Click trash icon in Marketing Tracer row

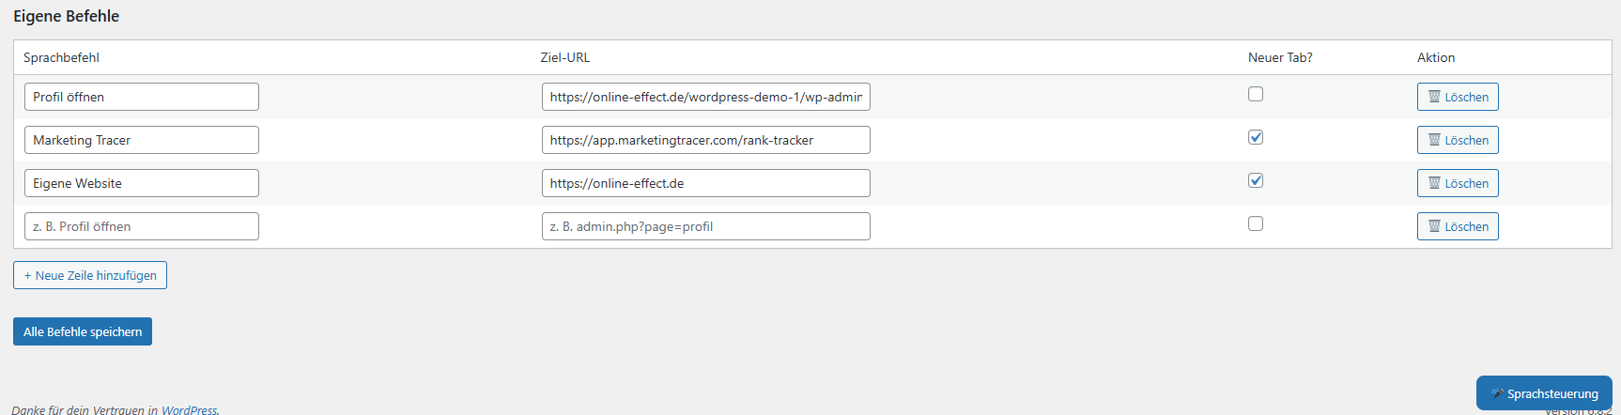[1434, 140]
